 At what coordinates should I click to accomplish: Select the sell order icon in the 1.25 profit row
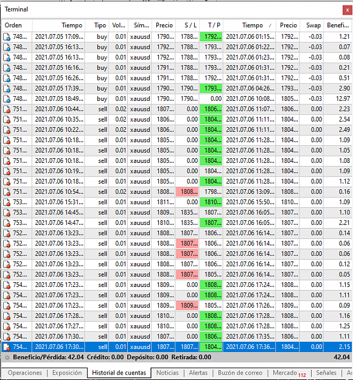(x=7, y=326)
